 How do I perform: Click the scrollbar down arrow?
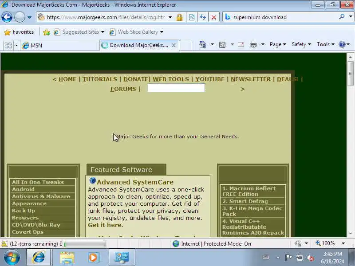(x=350, y=233)
